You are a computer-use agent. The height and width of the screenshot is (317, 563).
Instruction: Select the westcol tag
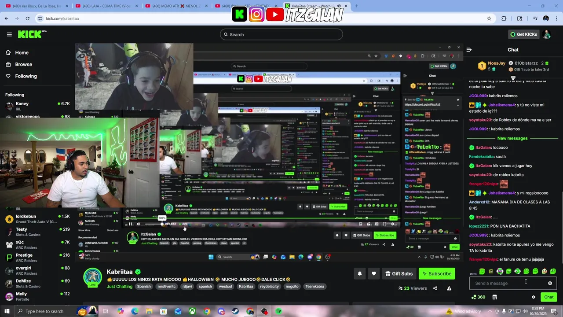(x=225, y=286)
